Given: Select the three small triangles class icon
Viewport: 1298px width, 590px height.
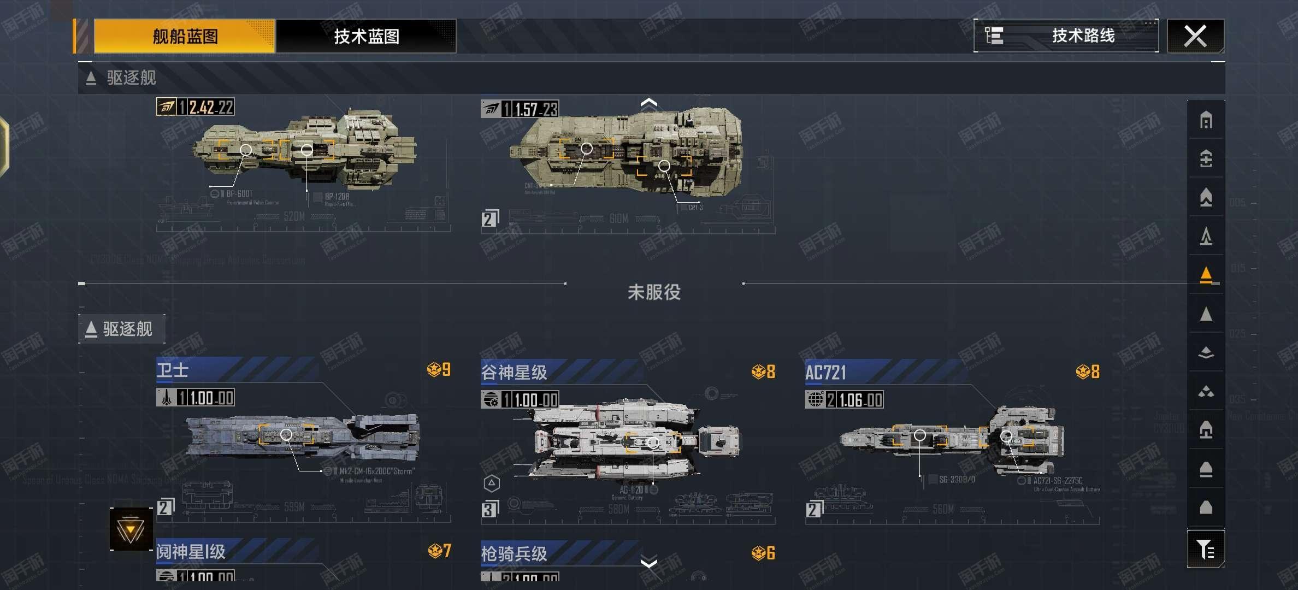Looking at the screenshot, I should (x=1206, y=391).
